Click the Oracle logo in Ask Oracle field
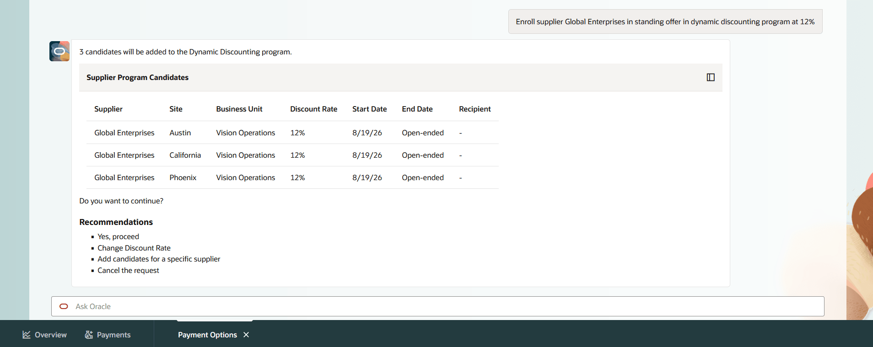873x347 pixels. (x=64, y=306)
